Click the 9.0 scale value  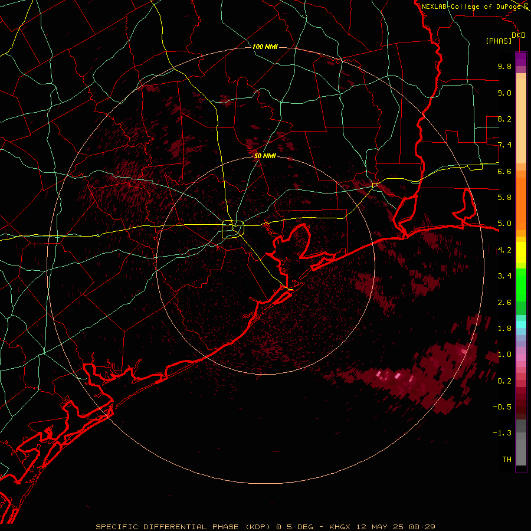[504, 93]
